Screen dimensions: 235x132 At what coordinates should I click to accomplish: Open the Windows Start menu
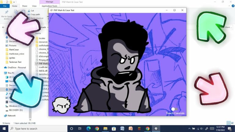pyautogui.click(x=4, y=129)
